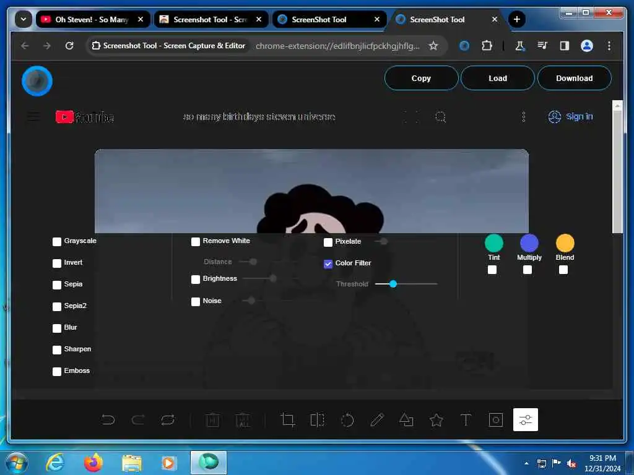Select the Shapes tool

click(x=406, y=420)
